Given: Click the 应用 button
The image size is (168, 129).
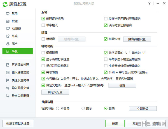Looking at the screenshot, I should pos(156,123).
